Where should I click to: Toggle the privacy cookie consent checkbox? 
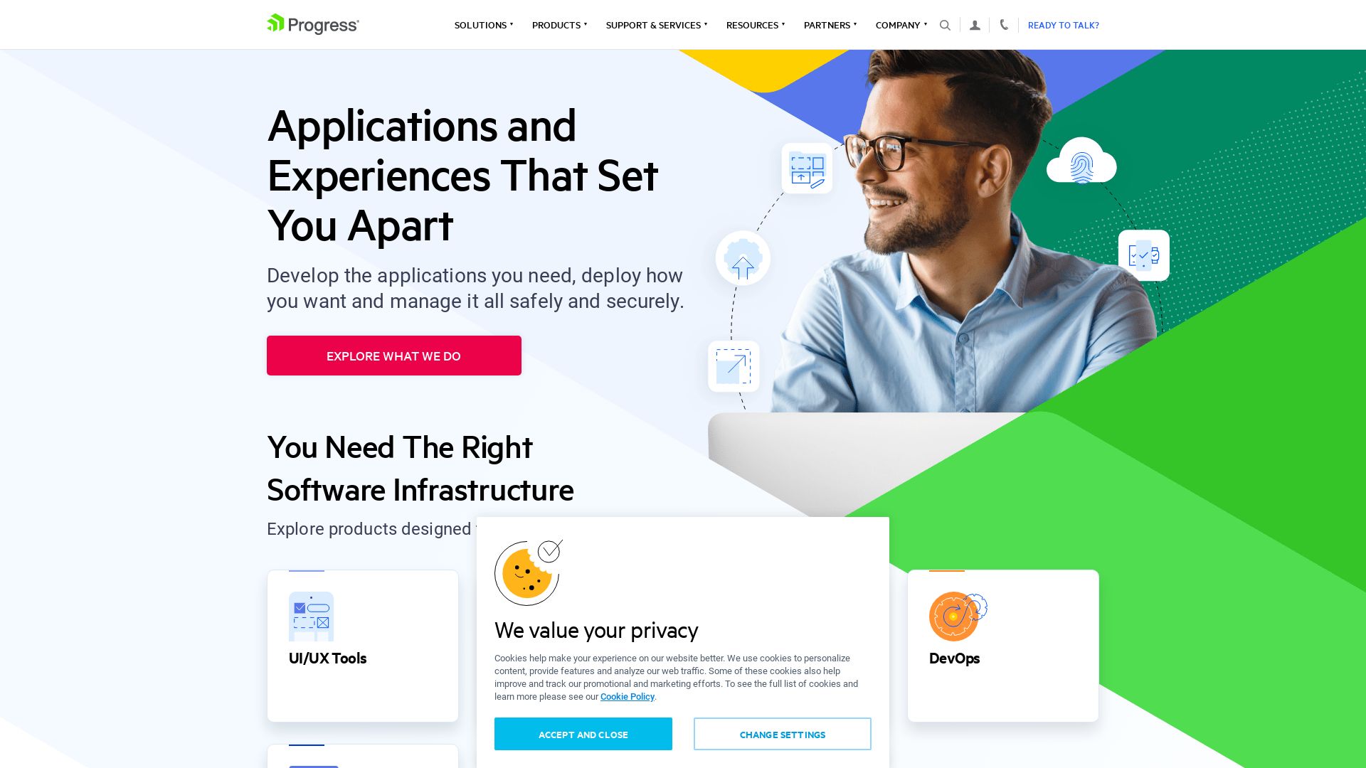(548, 551)
